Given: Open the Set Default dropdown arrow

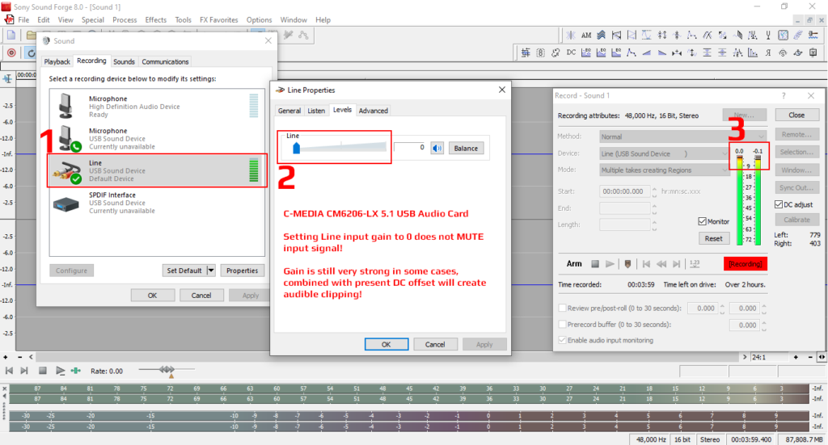Looking at the screenshot, I should pos(211,271).
